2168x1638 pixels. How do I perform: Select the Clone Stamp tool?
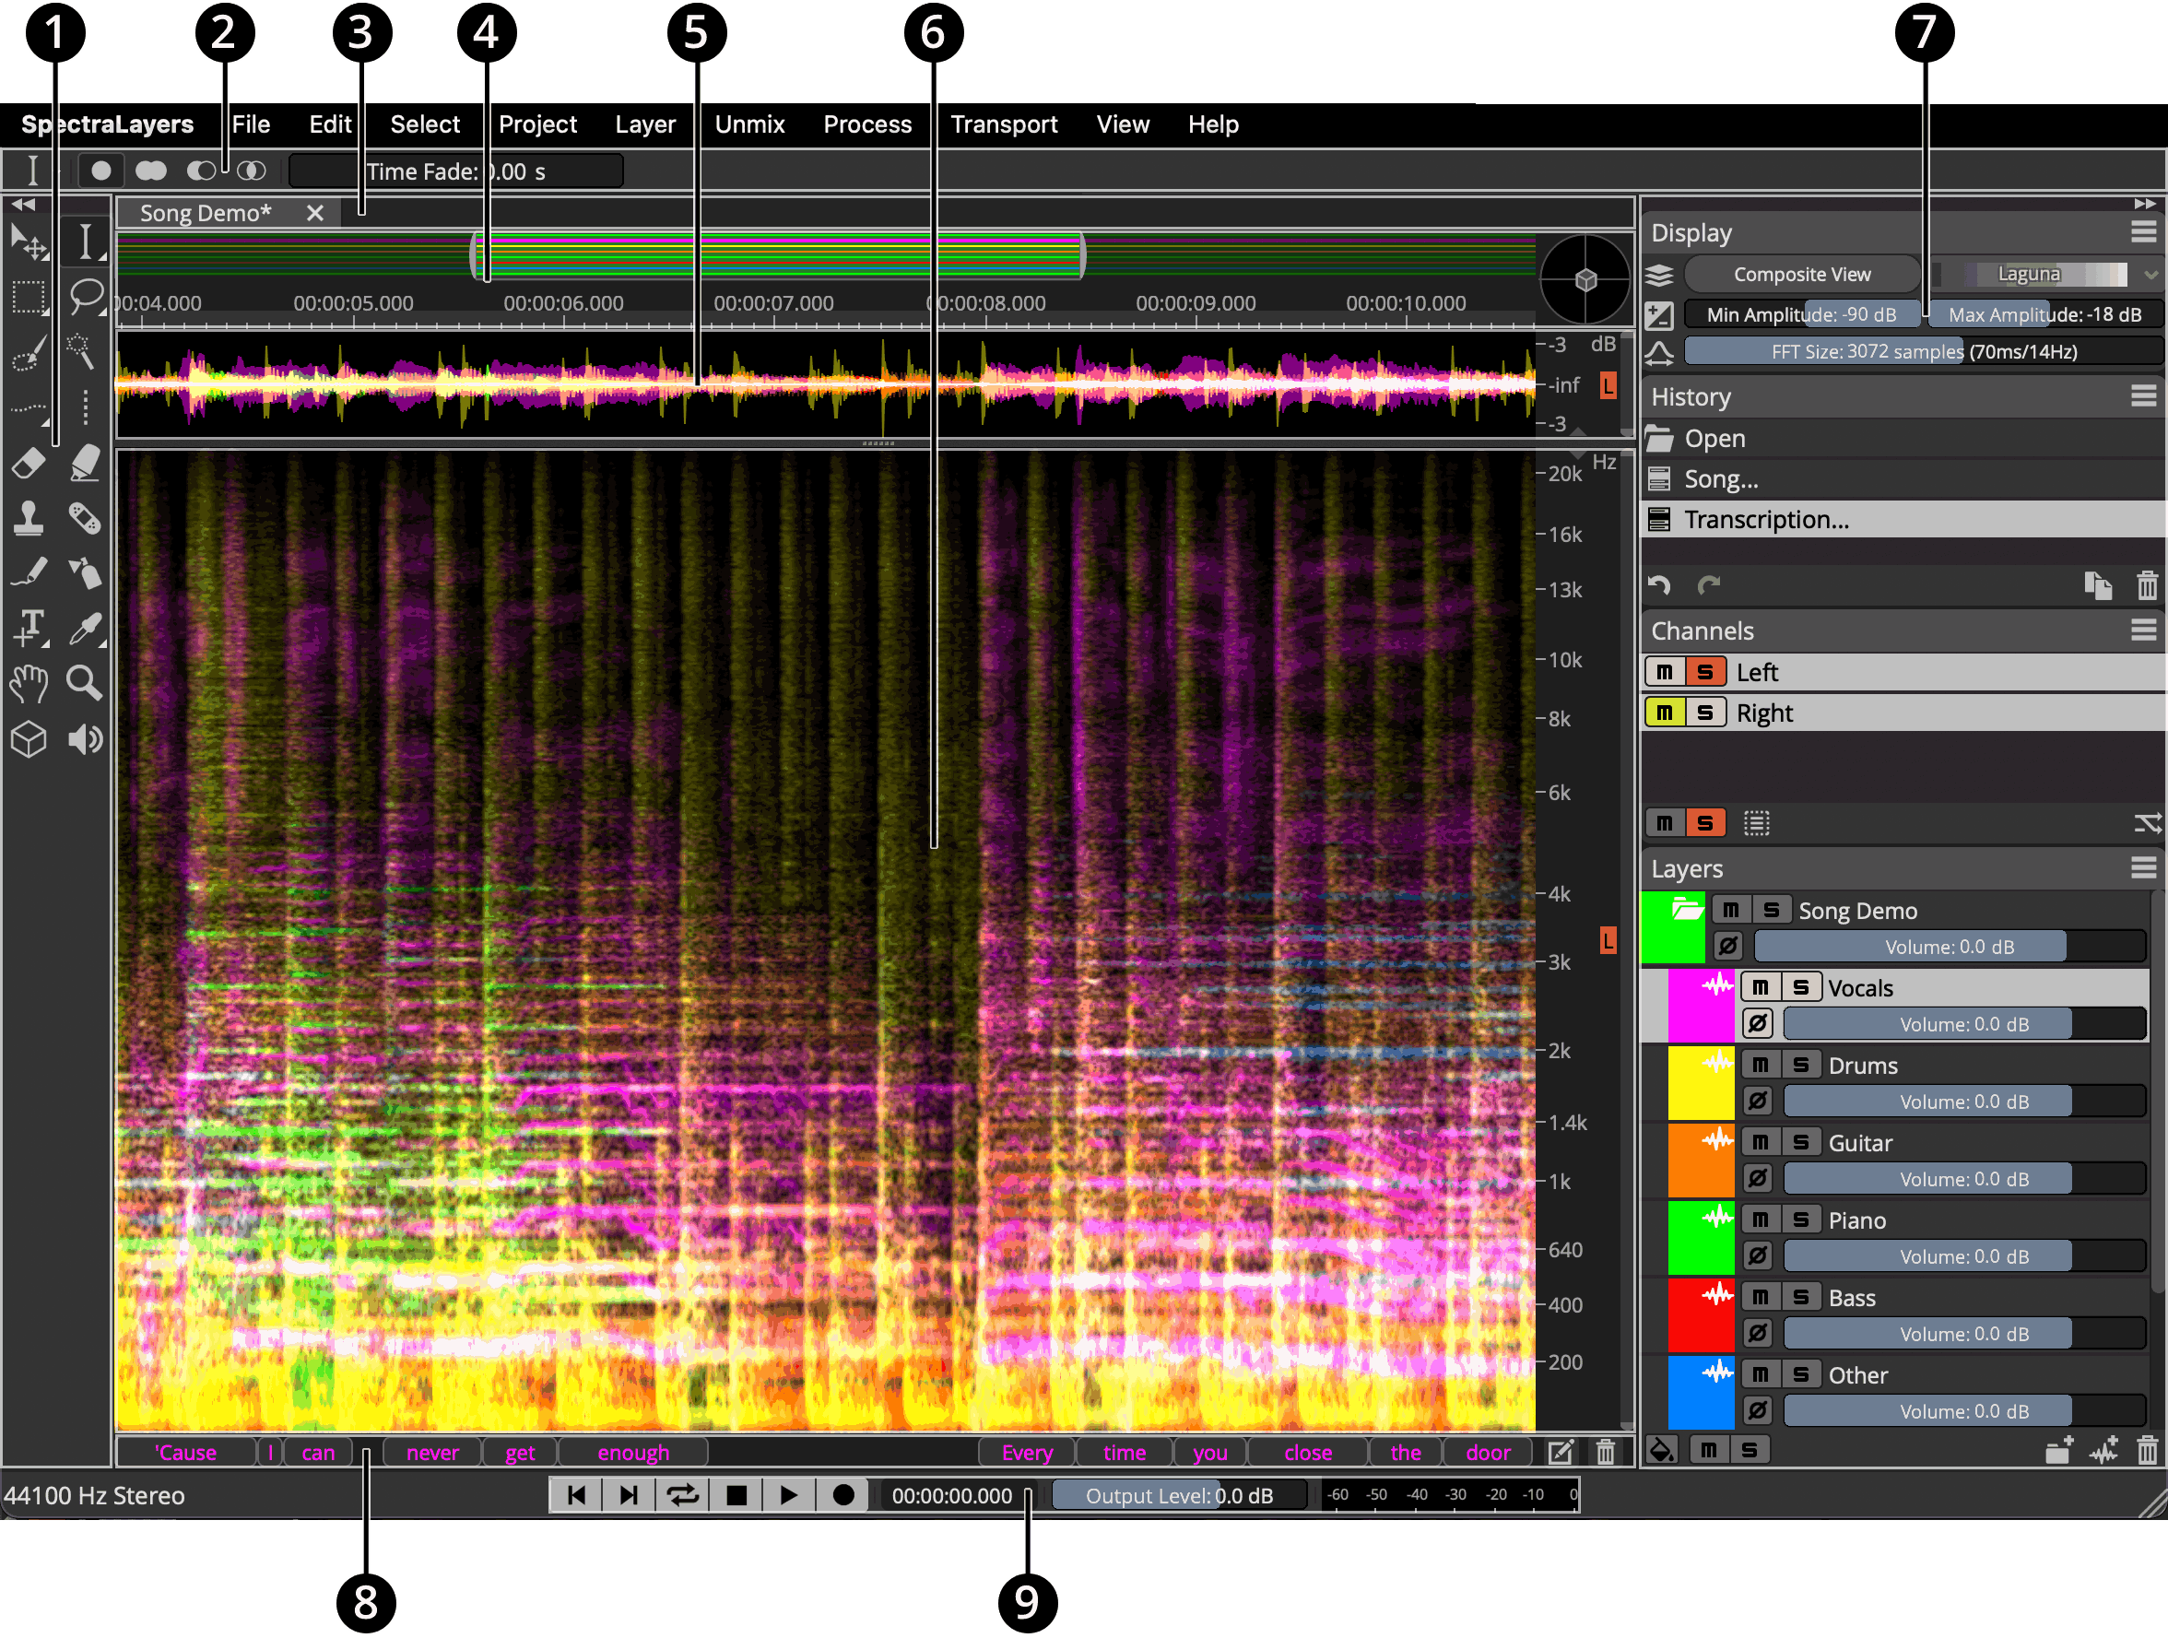28,519
